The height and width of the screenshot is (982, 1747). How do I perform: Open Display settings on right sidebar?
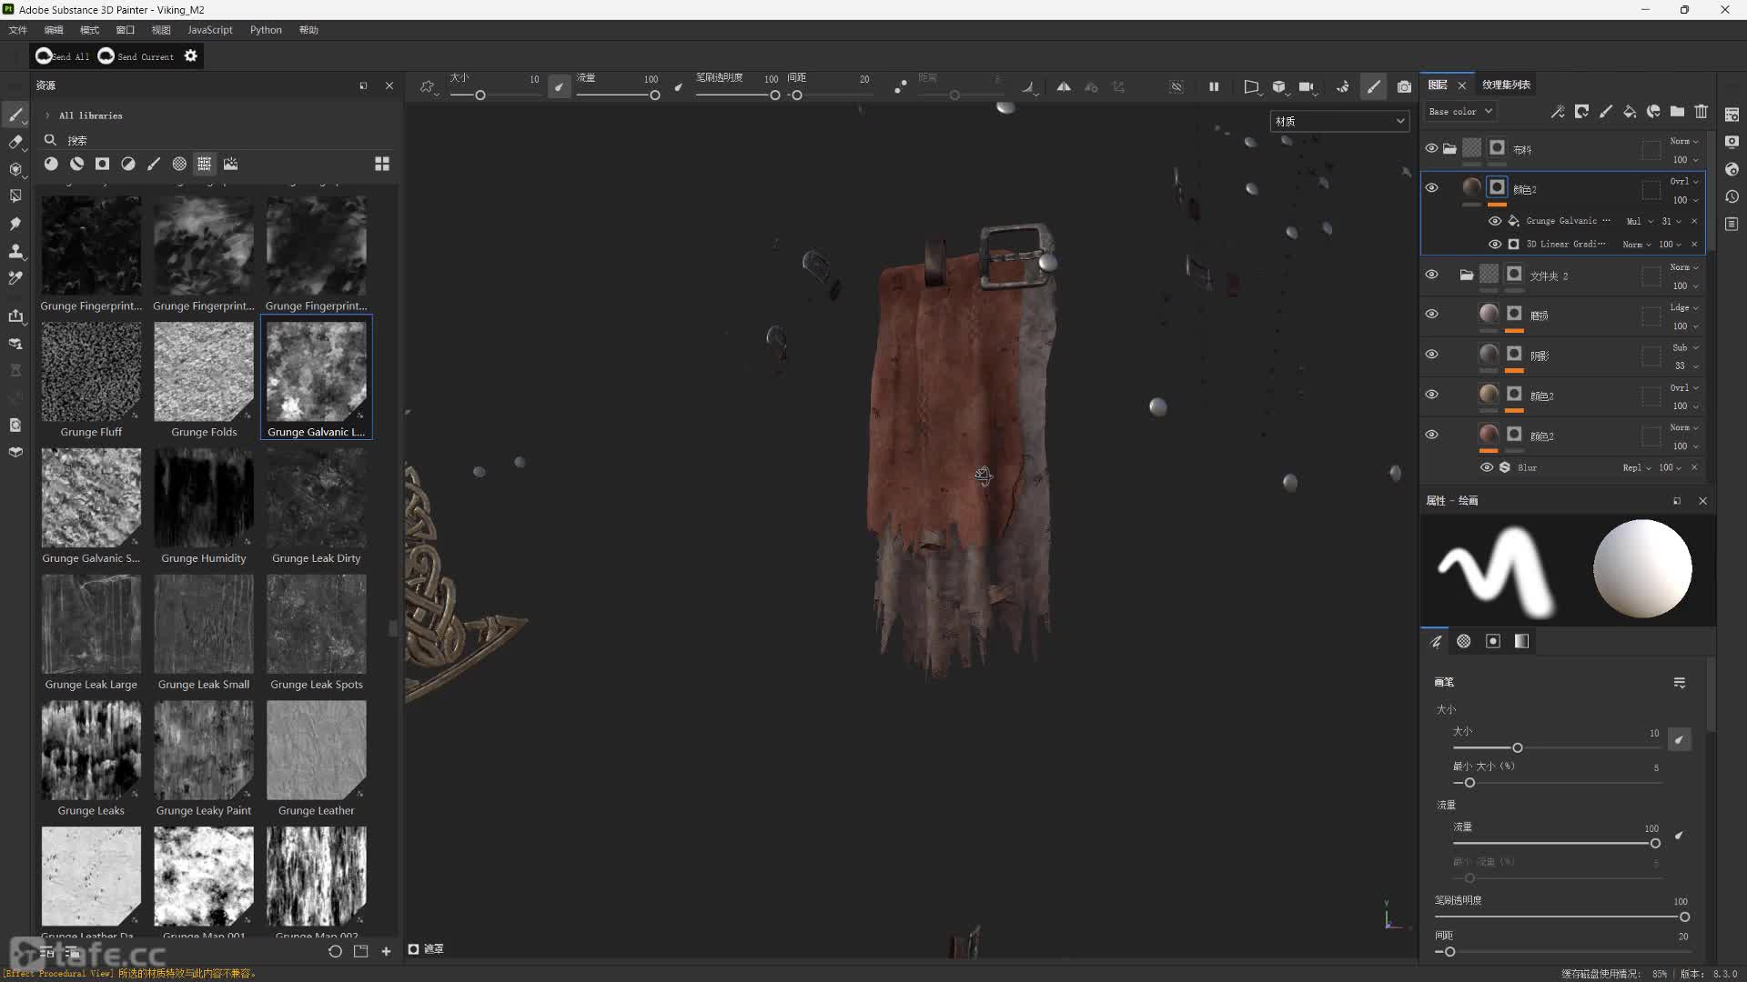[x=1732, y=142]
